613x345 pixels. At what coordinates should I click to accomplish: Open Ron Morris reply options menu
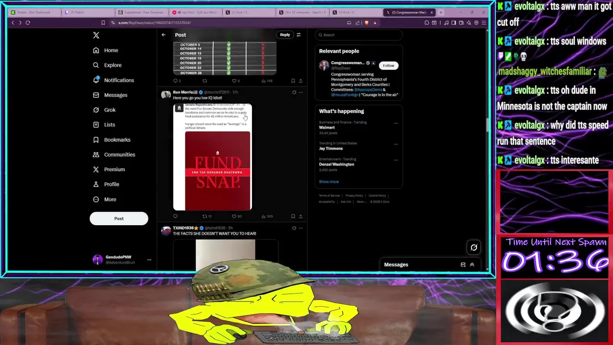[301, 92]
